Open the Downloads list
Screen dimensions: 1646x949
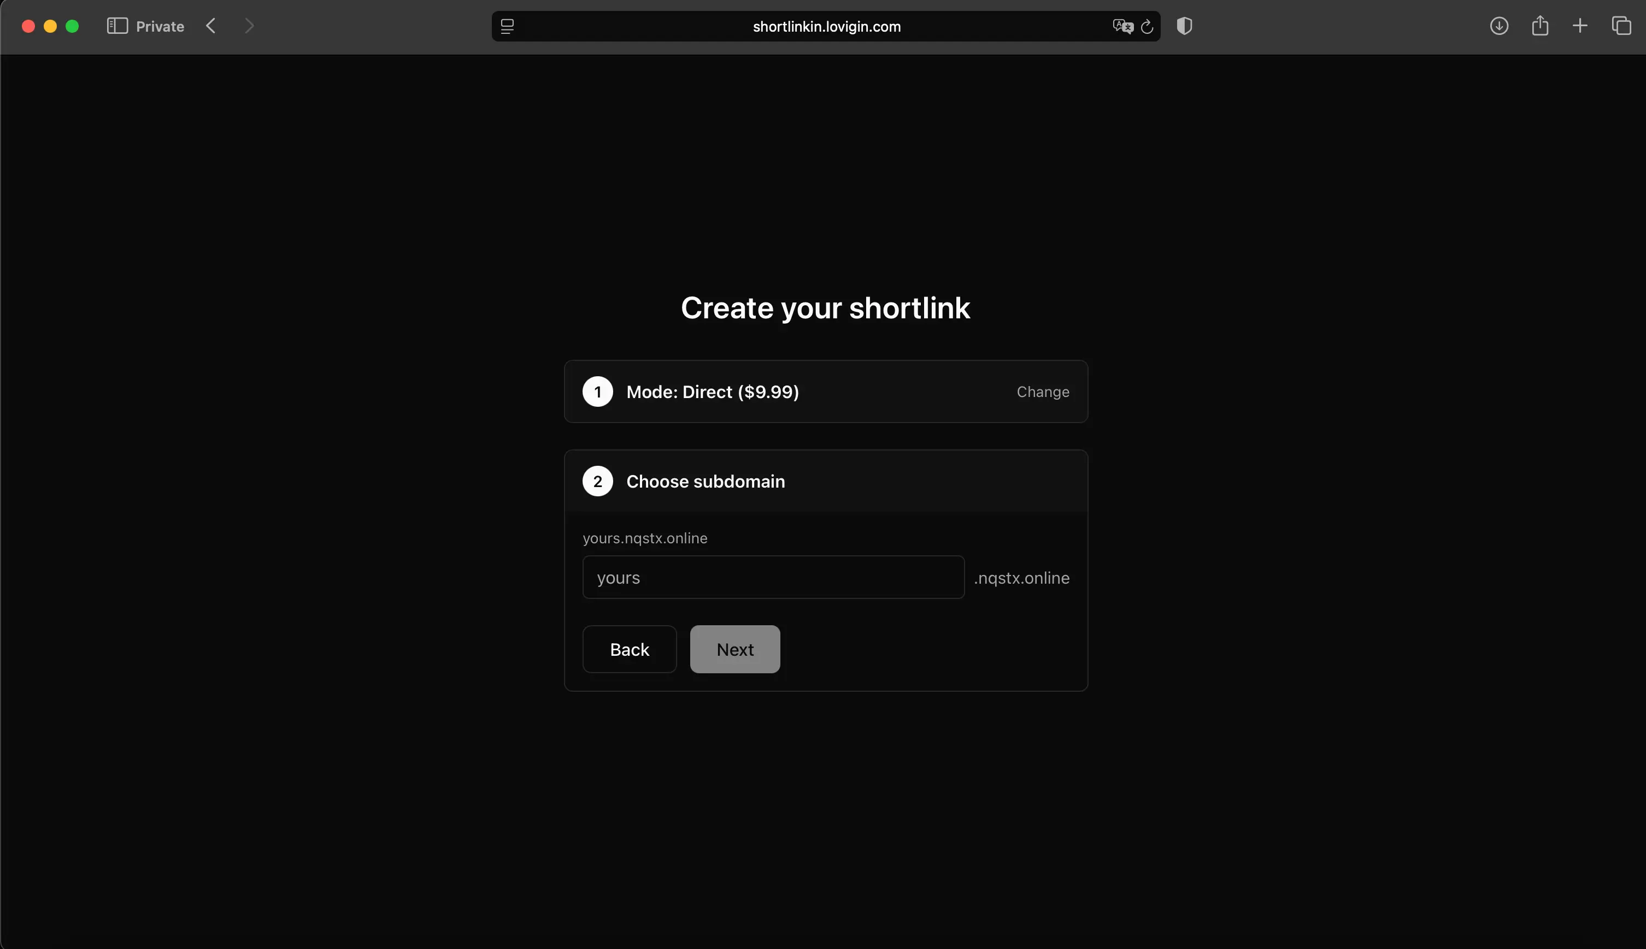pyautogui.click(x=1498, y=26)
